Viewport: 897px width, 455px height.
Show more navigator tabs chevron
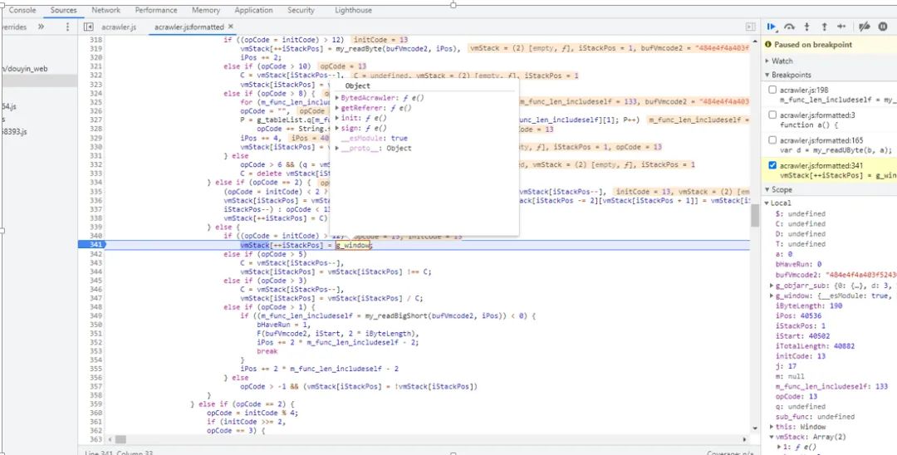[x=42, y=27]
